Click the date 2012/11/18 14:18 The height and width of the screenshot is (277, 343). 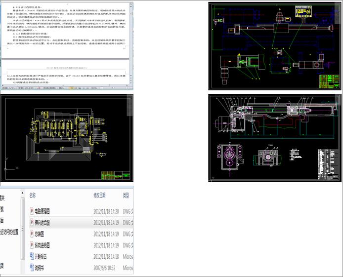106,257
